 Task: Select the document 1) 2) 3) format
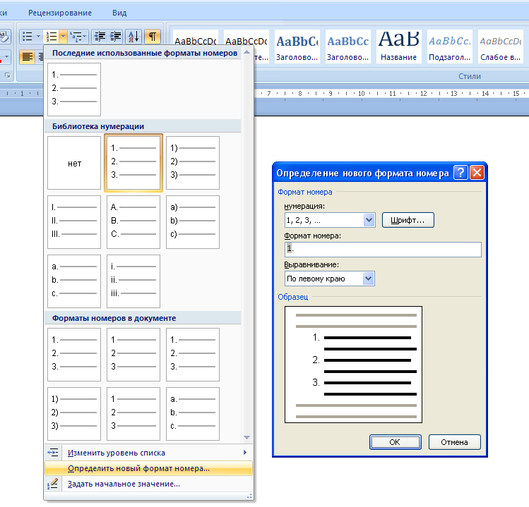point(74,414)
